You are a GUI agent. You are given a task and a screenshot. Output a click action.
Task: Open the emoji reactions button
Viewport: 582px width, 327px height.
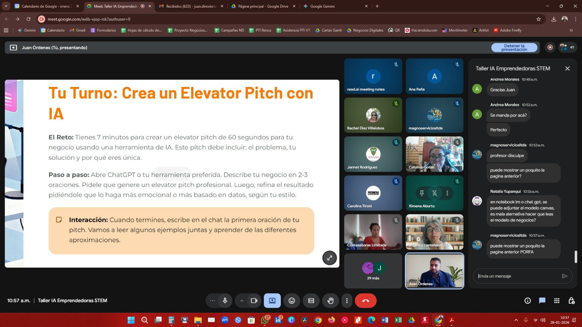pyautogui.click(x=292, y=300)
